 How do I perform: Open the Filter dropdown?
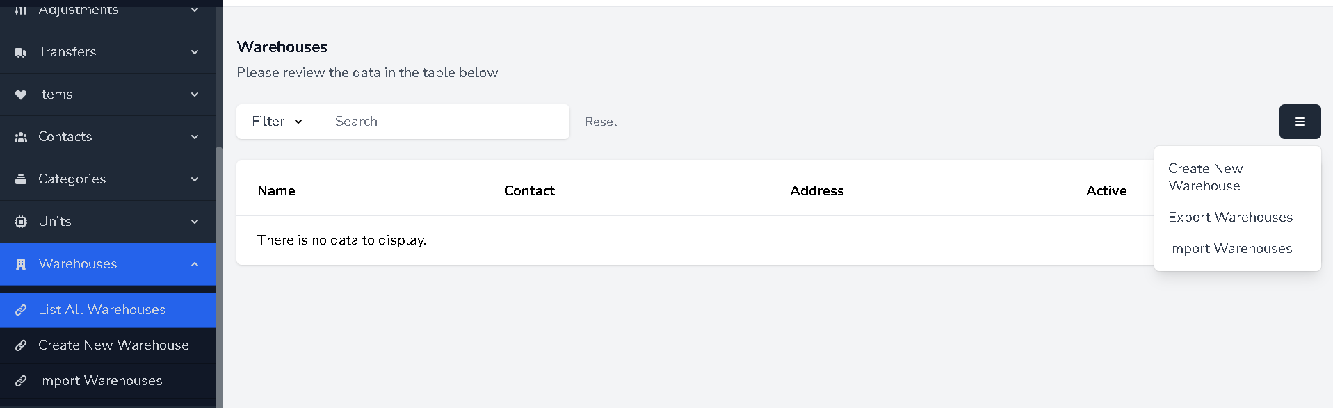coord(275,122)
